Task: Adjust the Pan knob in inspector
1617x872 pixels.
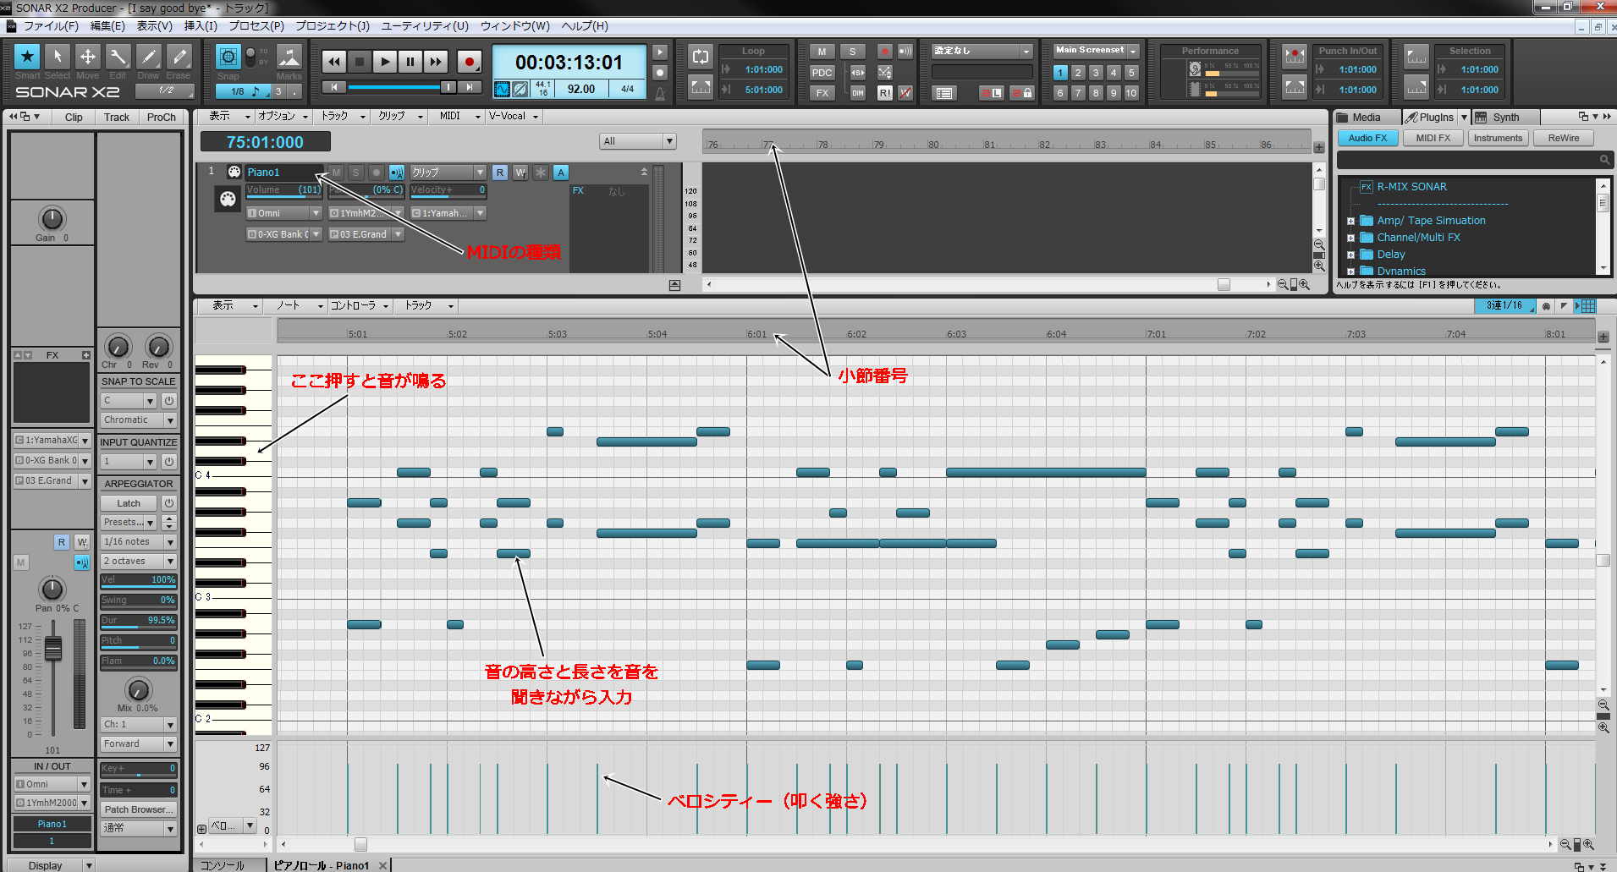Action: 52,590
